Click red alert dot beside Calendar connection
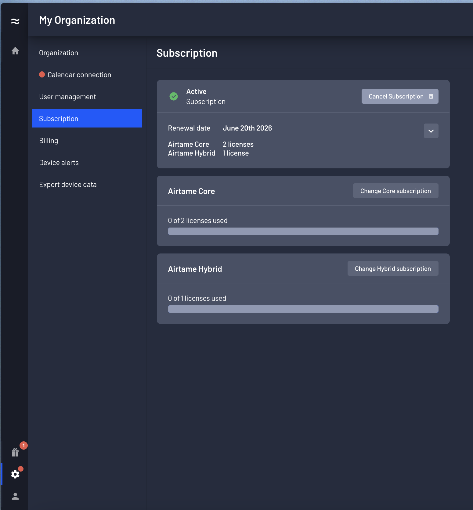Screen dimensions: 473x510 click(x=42, y=74)
